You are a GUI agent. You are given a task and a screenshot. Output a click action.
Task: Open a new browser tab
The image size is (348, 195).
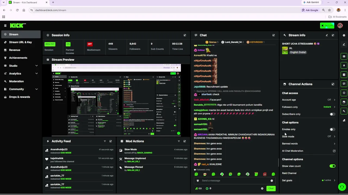coord(53,2)
